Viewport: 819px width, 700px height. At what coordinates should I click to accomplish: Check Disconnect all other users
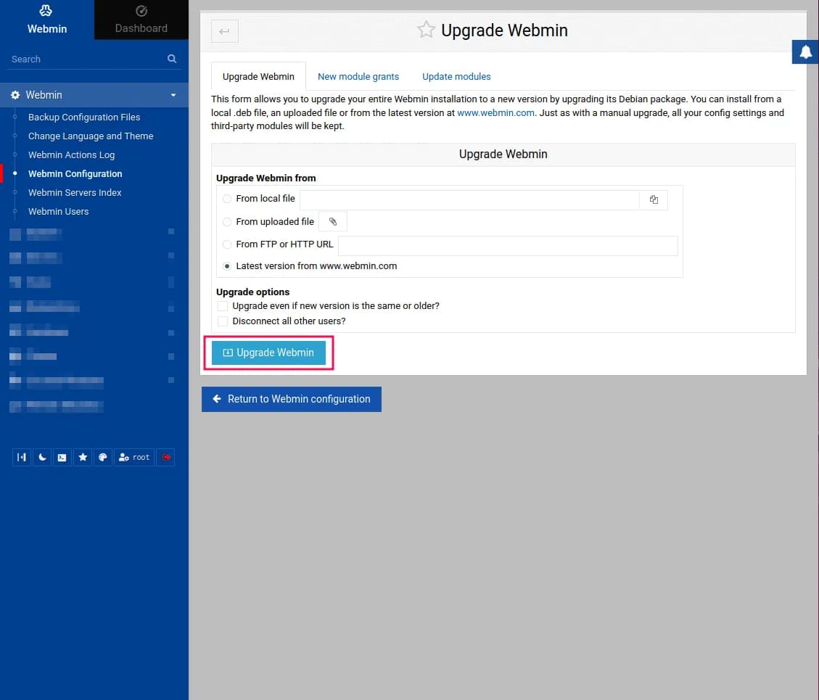pos(223,321)
